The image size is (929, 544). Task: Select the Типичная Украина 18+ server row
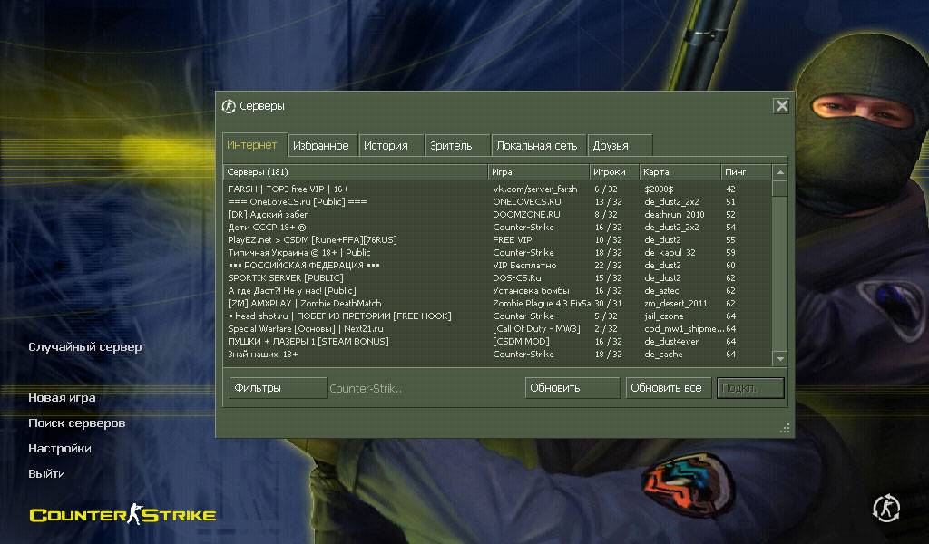pyautogui.click(x=498, y=253)
